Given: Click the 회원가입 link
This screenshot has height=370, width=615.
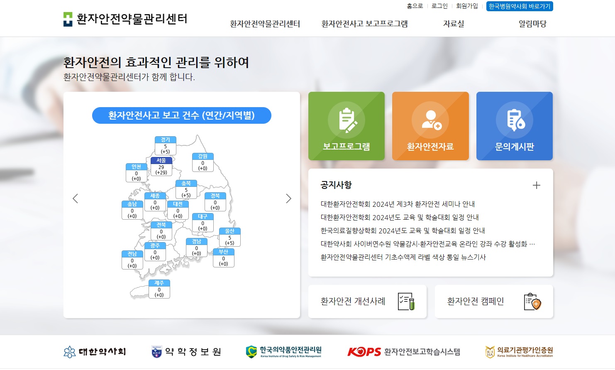Looking at the screenshot, I should (x=467, y=6).
